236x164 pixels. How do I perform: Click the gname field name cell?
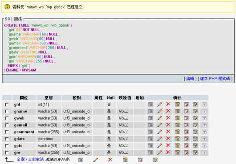click(x=24, y=112)
